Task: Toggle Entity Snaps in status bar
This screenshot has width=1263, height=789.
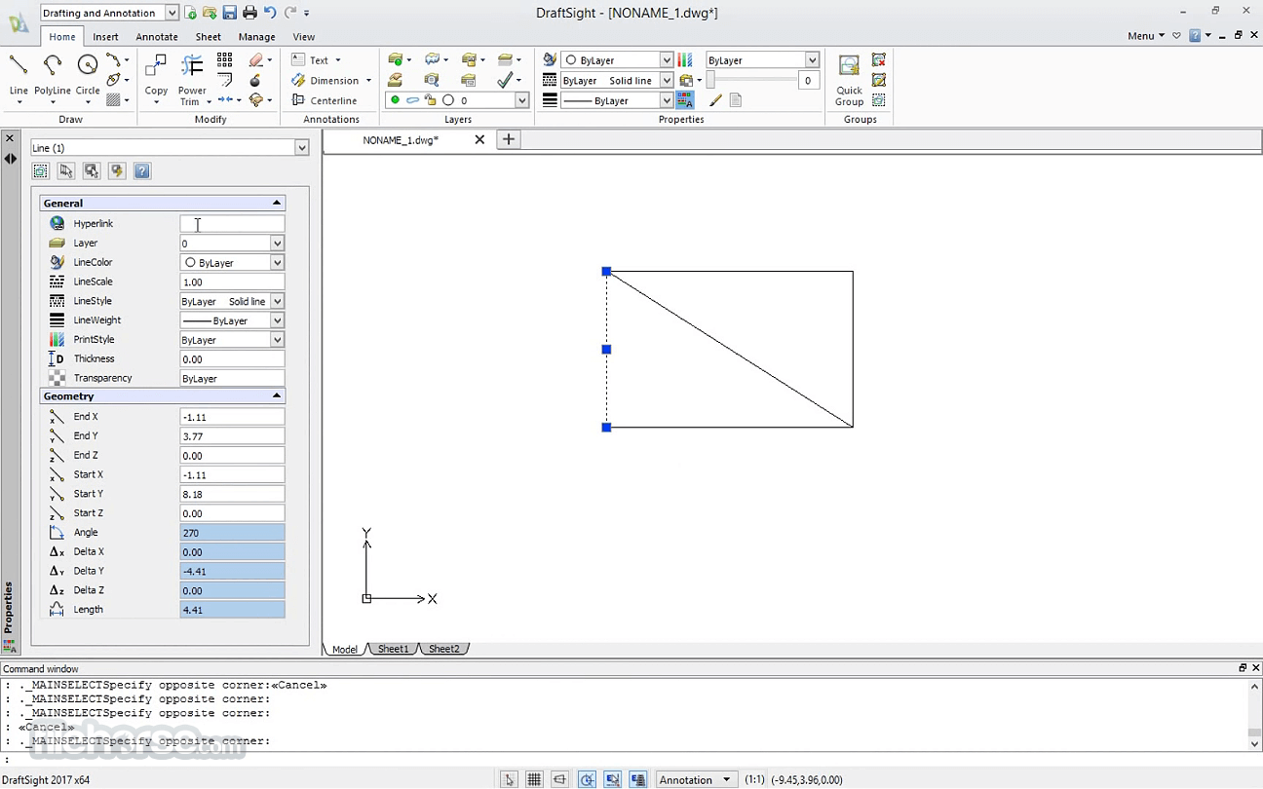Action: point(612,779)
